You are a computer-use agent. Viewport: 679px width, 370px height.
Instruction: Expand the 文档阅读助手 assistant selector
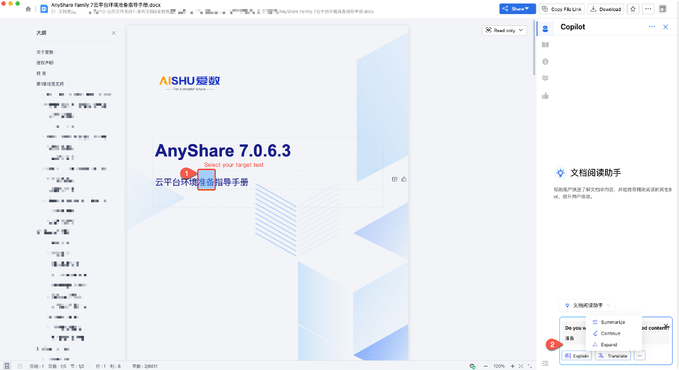(589, 305)
